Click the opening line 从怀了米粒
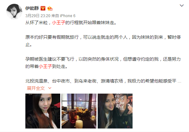This screenshot has height=132, width=189. coord(71,23)
